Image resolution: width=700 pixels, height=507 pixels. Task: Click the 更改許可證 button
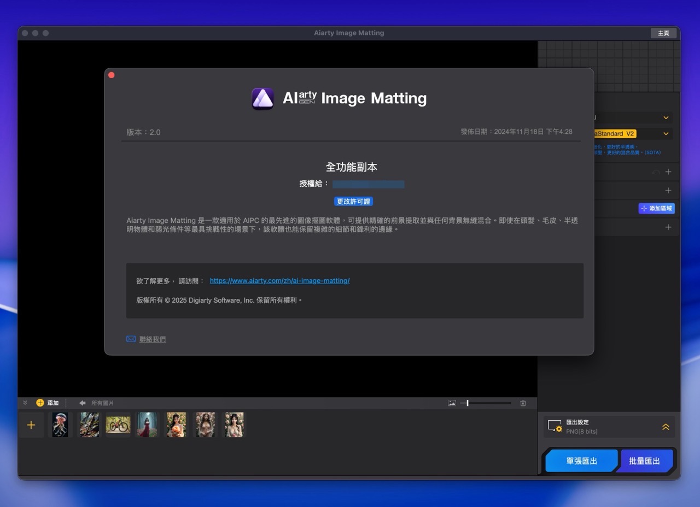(x=353, y=201)
